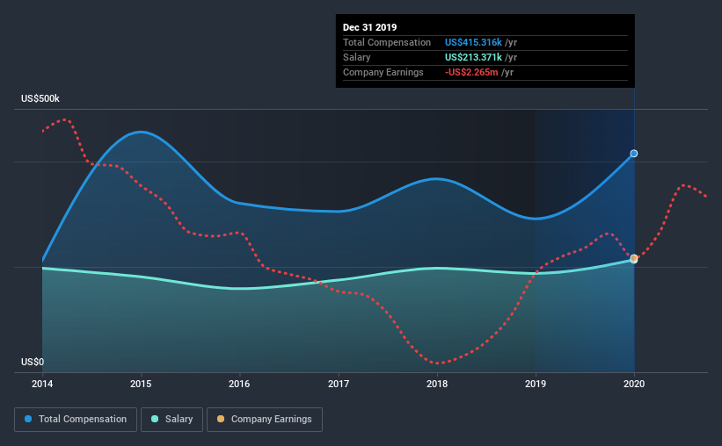Click the Company Earnings tooltip row label
The image size is (722, 446).
pos(383,73)
